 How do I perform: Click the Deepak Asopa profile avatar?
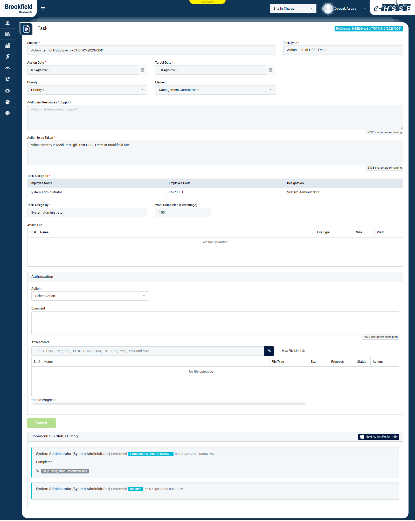coord(328,9)
